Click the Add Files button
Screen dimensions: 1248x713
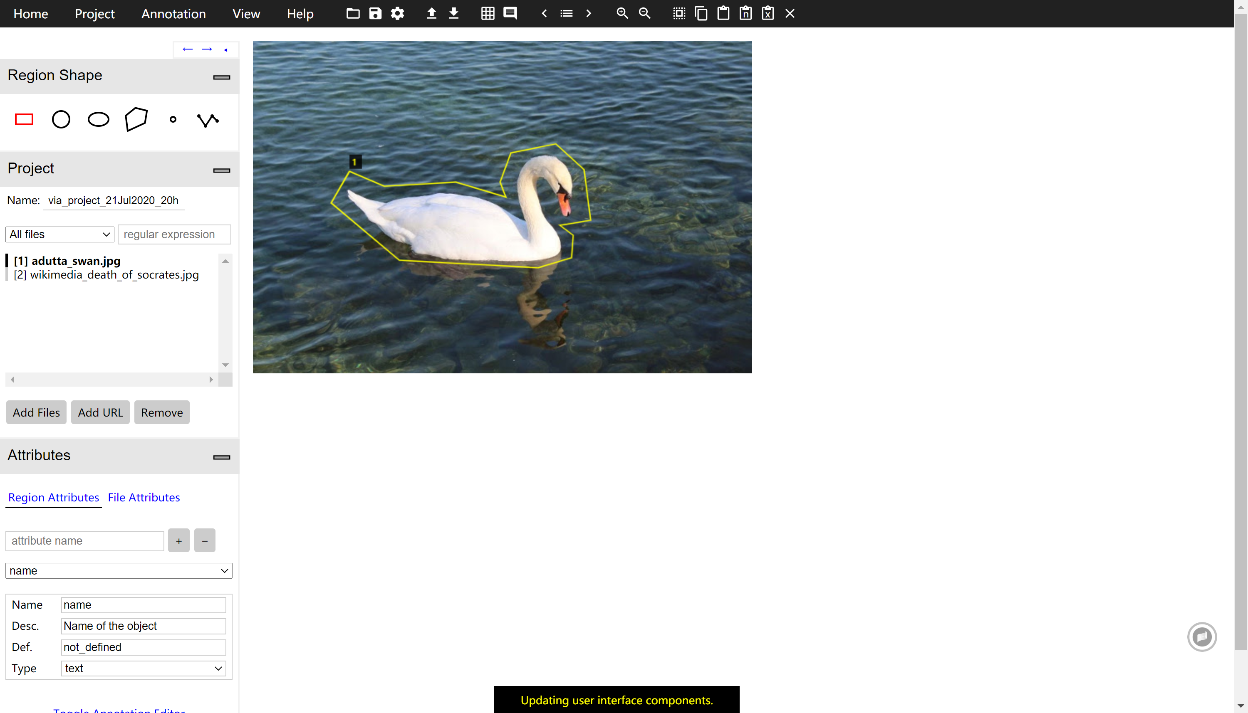pyautogui.click(x=36, y=412)
